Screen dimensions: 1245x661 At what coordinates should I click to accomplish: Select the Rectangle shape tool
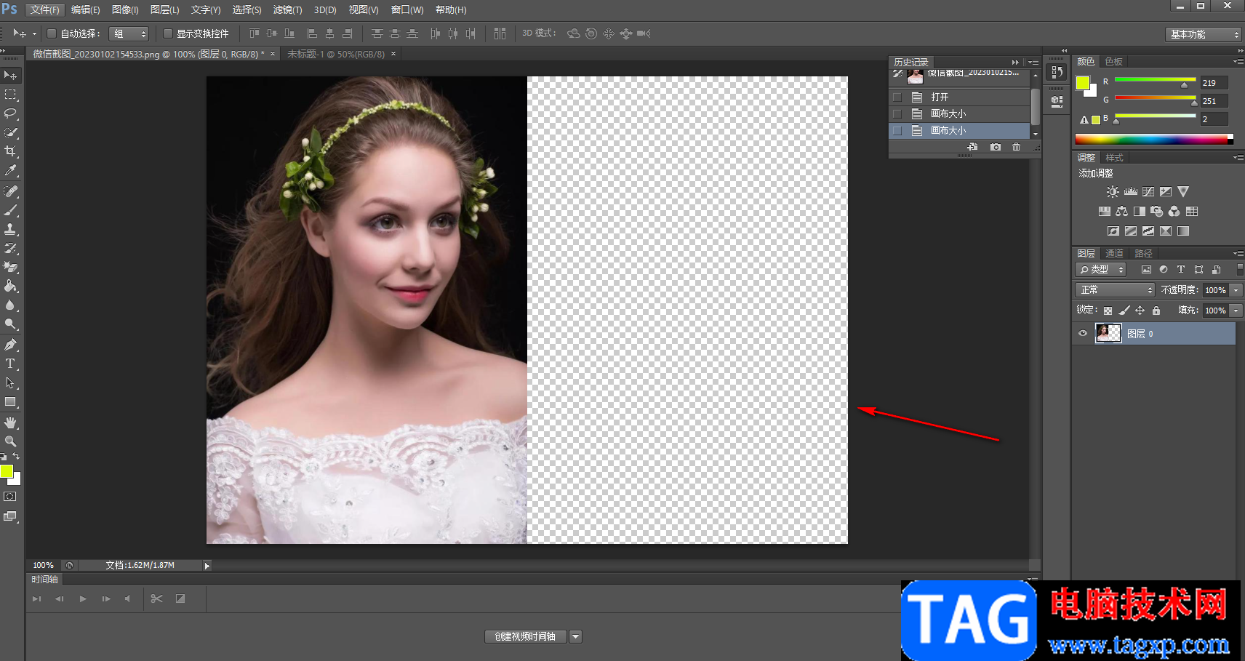(10, 401)
